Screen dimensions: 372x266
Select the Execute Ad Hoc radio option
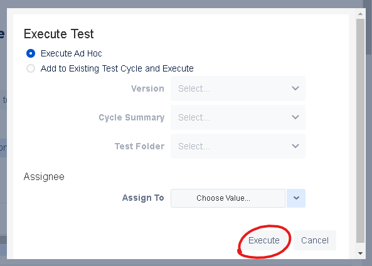click(x=31, y=53)
